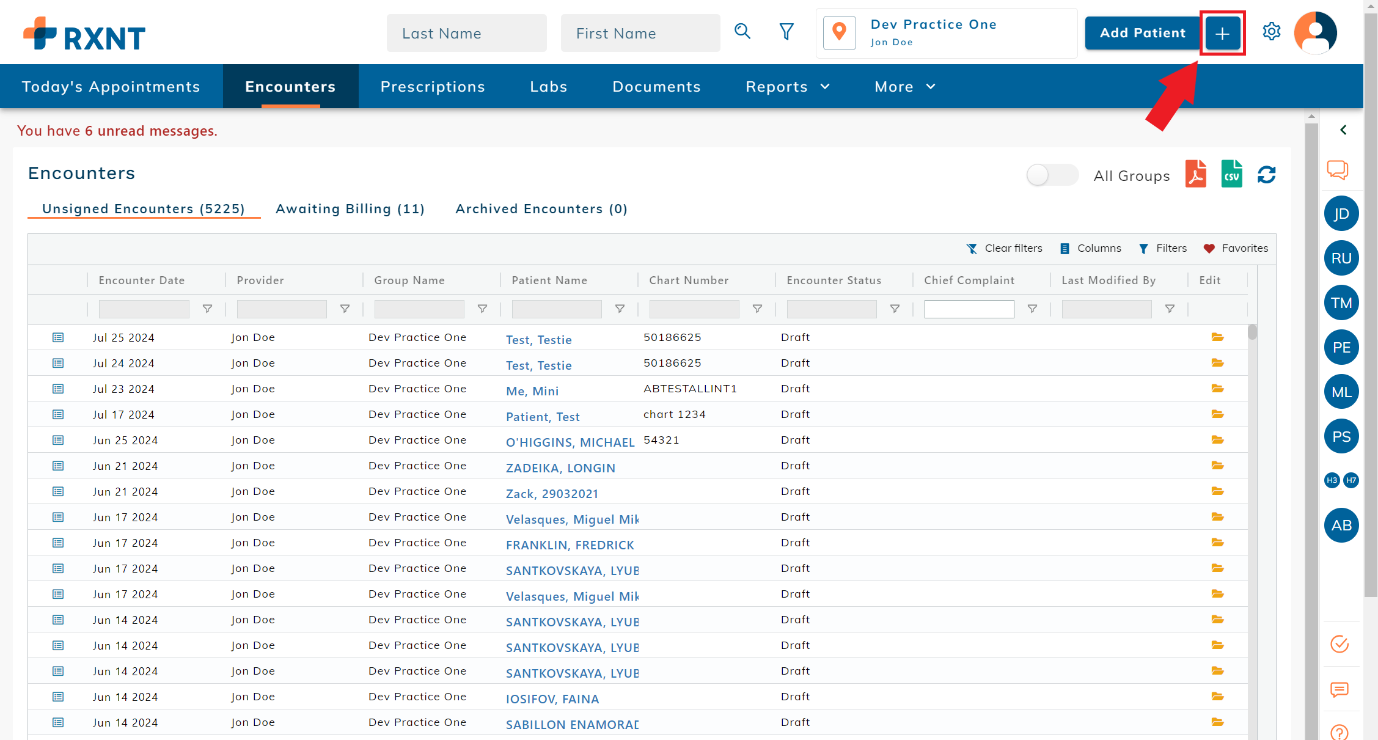This screenshot has height=740, width=1378.
Task: Go to the Prescriptions section
Action: click(433, 86)
